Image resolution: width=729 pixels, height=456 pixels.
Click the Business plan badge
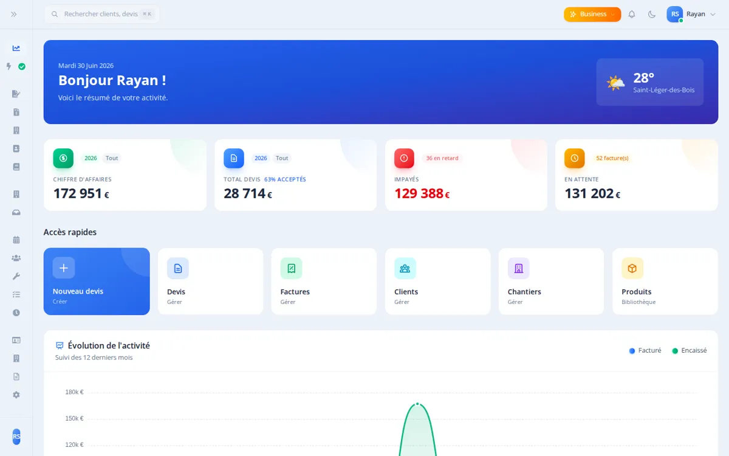coord(592,14)
